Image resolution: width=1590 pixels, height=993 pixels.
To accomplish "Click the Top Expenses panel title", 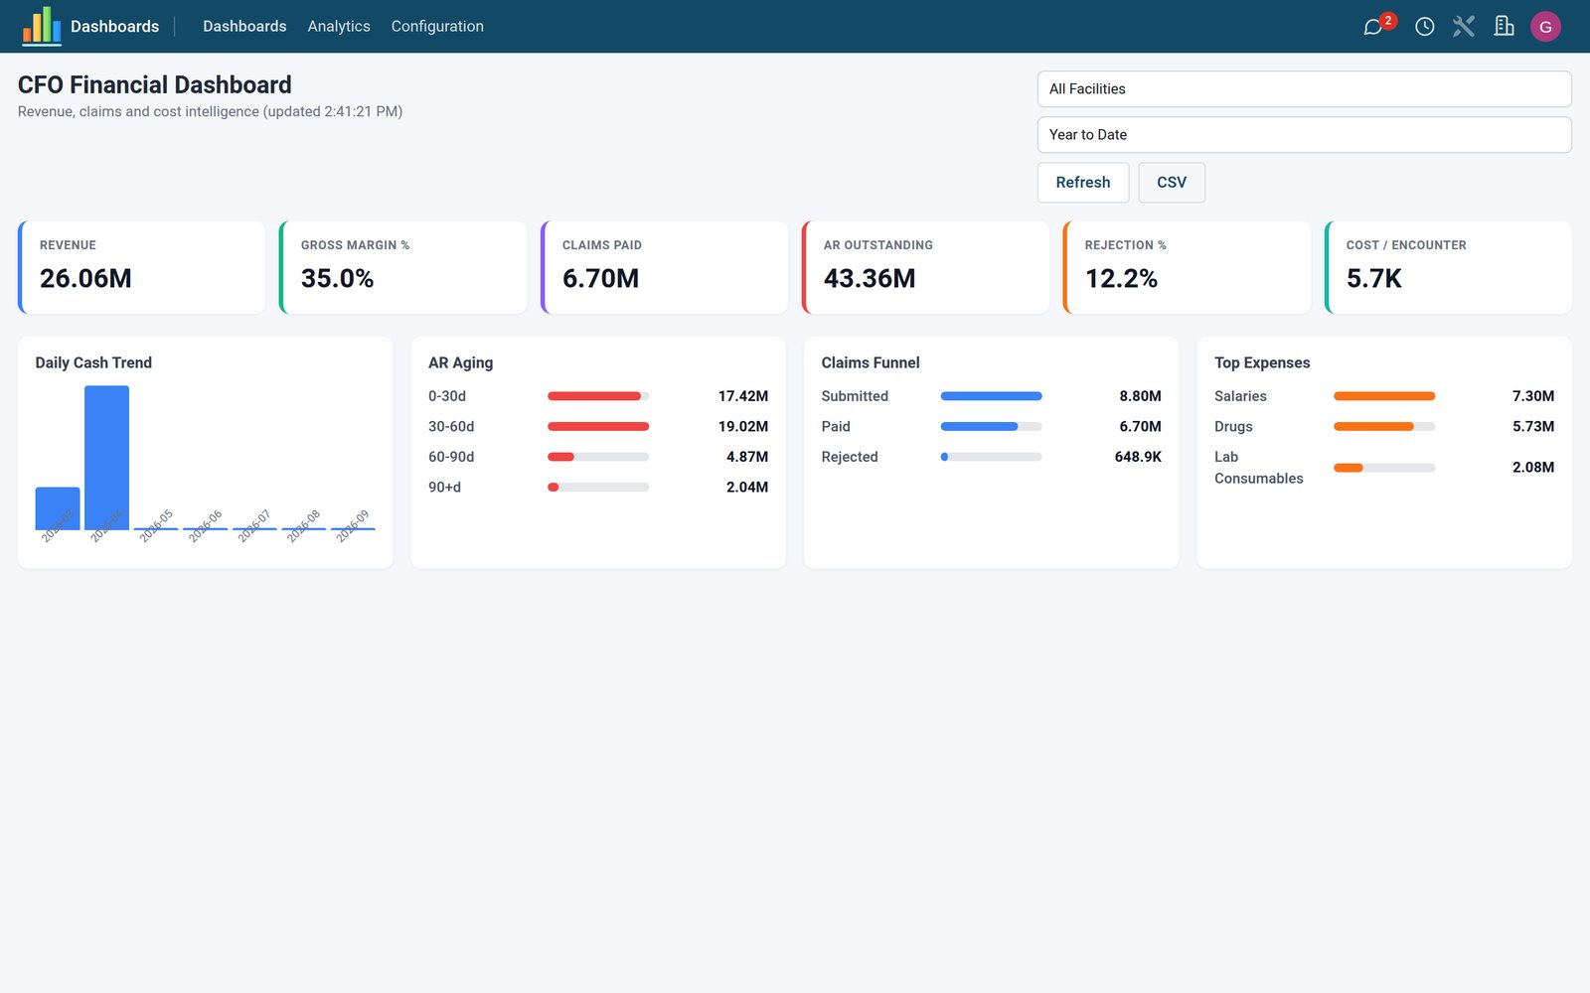I will pos(1262,363).
